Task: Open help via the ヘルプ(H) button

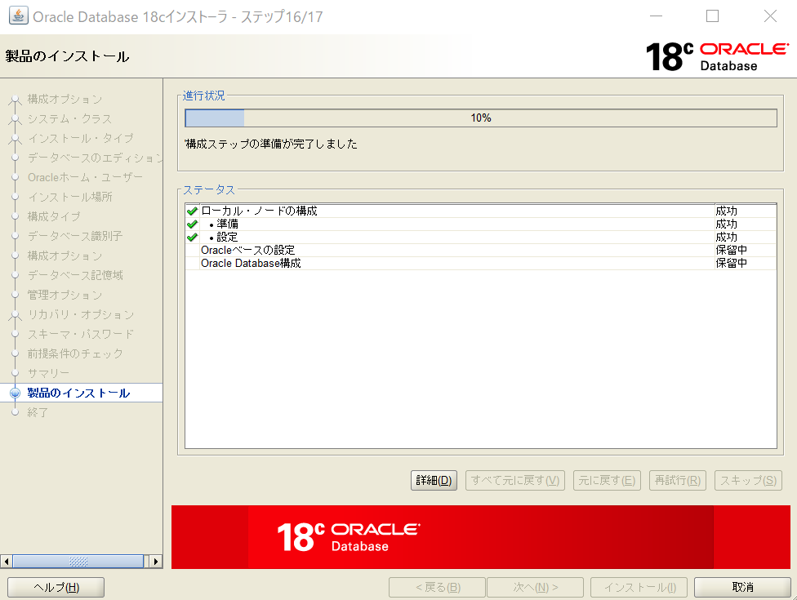Action: click(55, 587)
